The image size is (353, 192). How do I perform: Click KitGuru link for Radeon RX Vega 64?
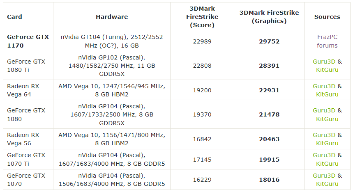327,95
